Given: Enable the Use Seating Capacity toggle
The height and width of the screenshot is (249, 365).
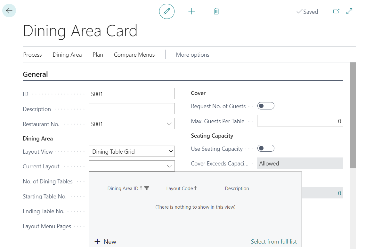Looking at the screenshot, I should [x=266, y=149].
